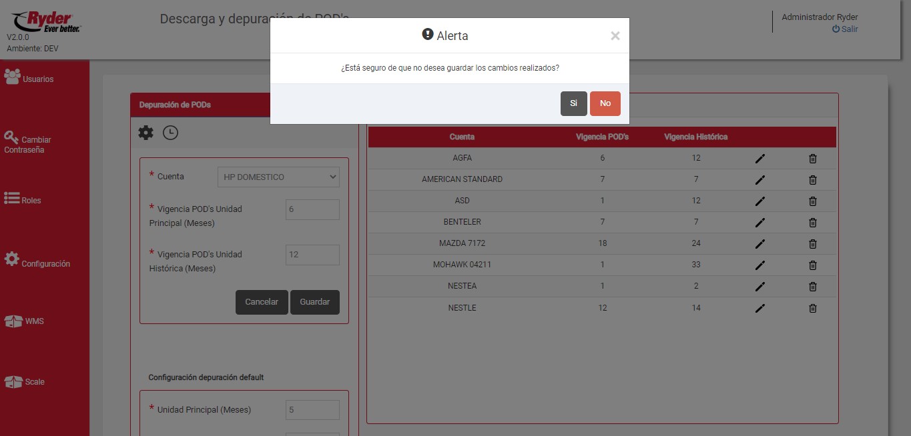Viewport: 911px width, 436px height.
Task: Edit the AGFA account row
Action: tap(760, 159)
